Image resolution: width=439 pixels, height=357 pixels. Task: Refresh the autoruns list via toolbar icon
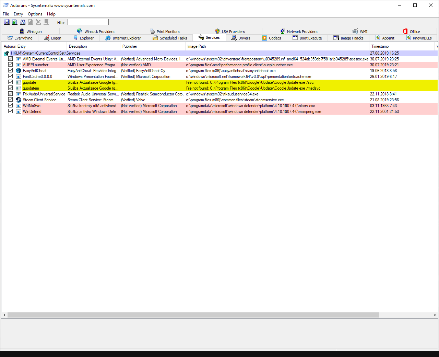pyautogui.click(x=15, y=22)
